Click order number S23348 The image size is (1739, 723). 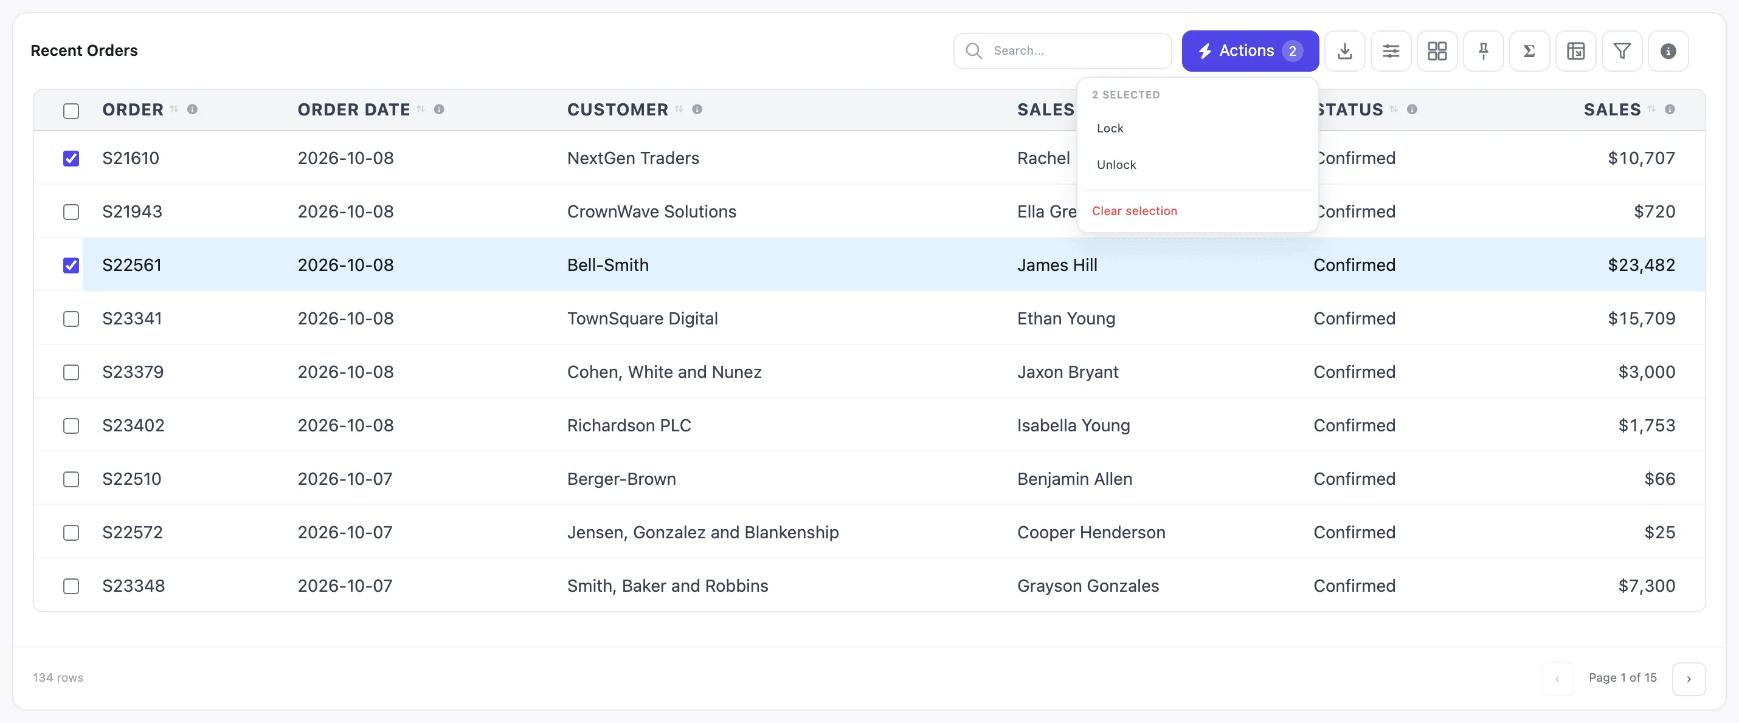click(134, 586)
